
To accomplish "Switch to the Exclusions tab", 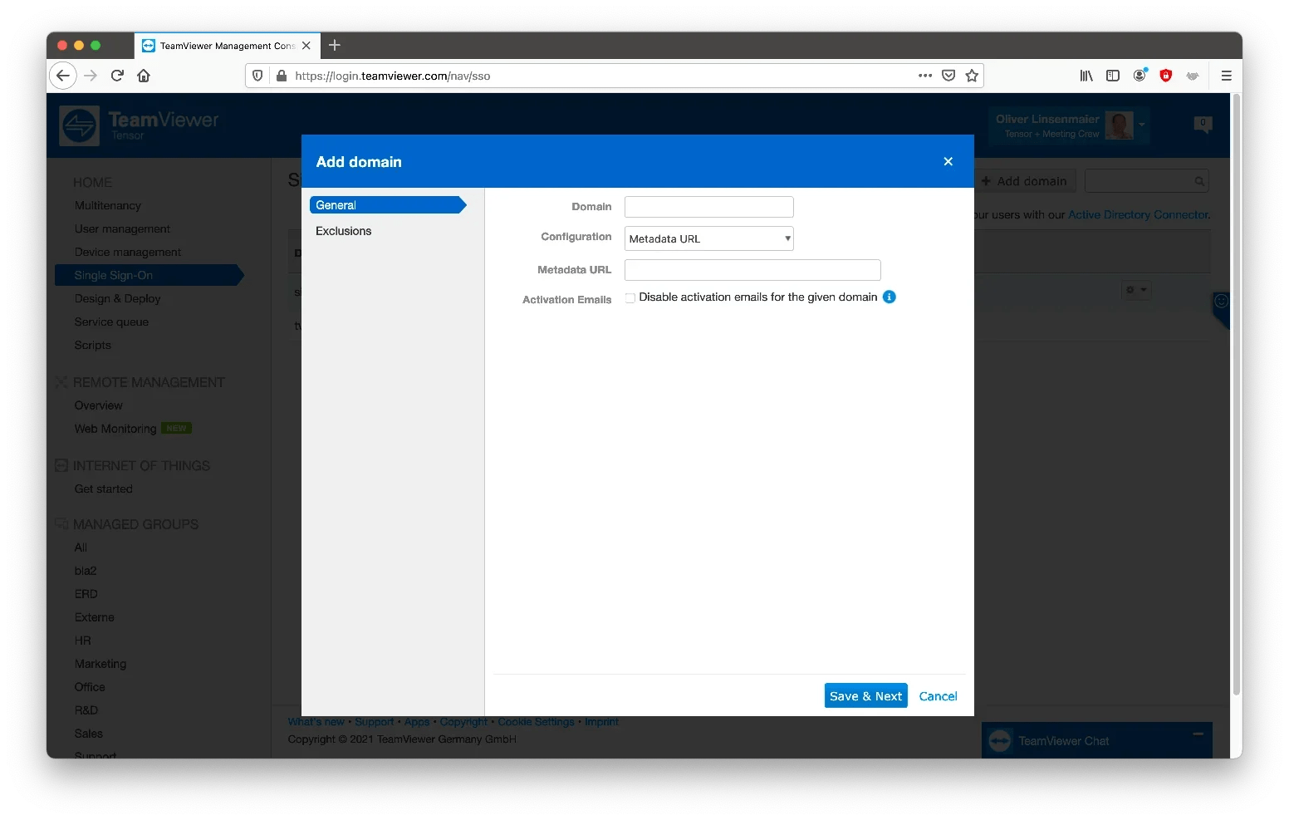I will click(x=343, y=231).
